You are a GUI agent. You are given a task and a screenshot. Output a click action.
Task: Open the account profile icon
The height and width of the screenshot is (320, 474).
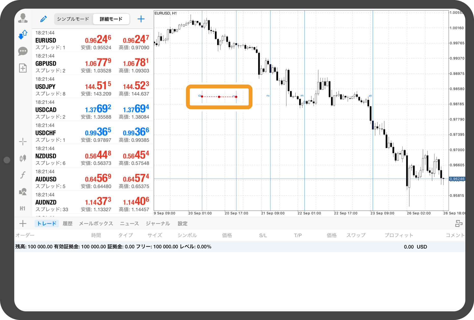[23, 18]
